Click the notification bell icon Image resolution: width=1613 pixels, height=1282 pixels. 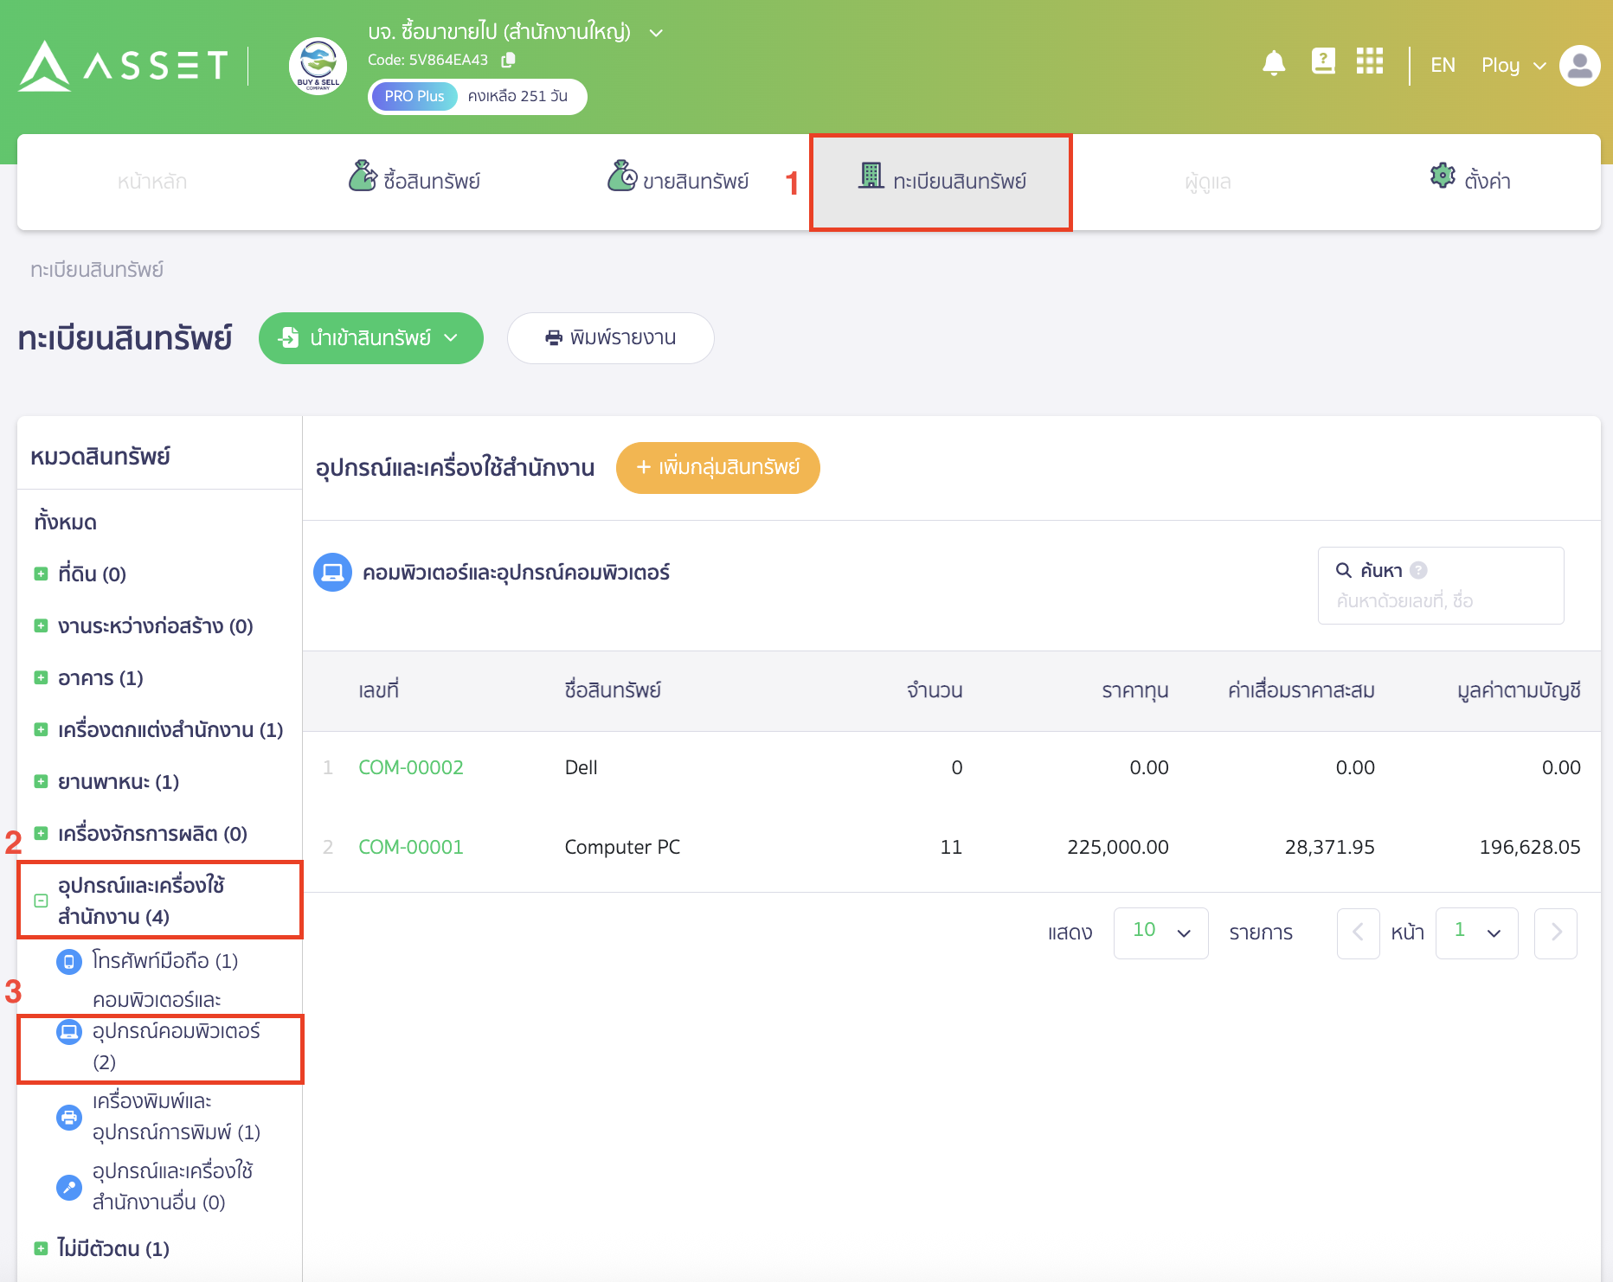[1272, 63]
